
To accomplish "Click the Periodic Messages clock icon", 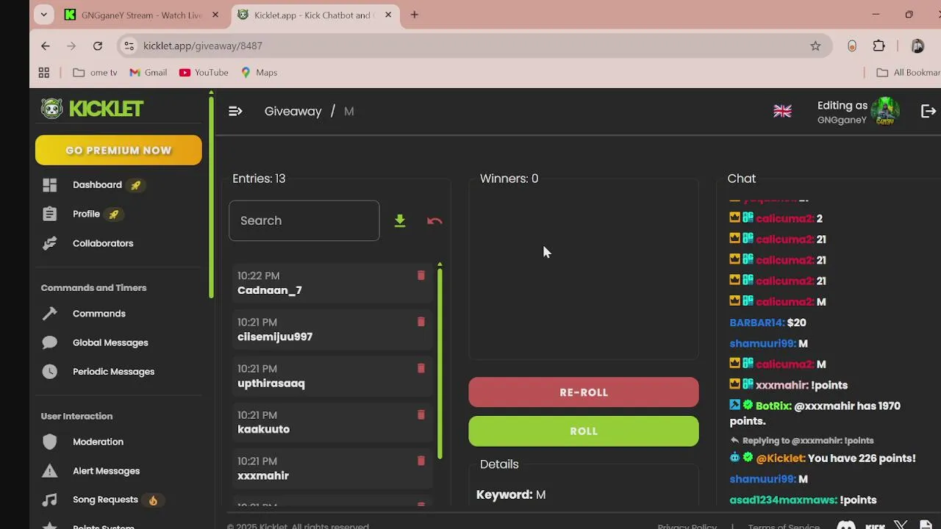I will (x=49, y=372).
